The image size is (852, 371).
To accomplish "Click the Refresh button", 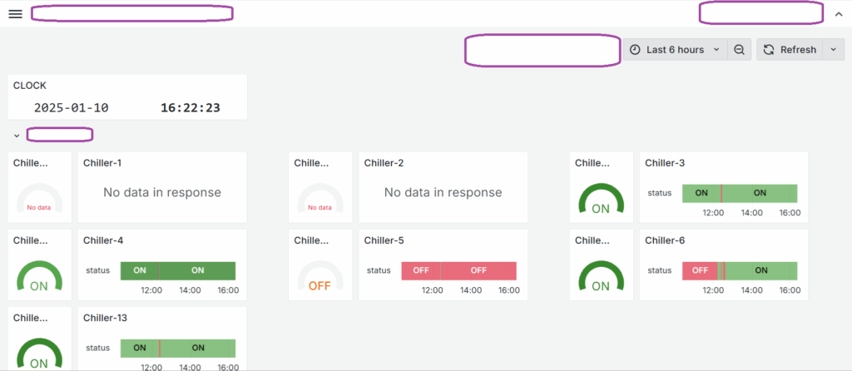I will (790, 49).
